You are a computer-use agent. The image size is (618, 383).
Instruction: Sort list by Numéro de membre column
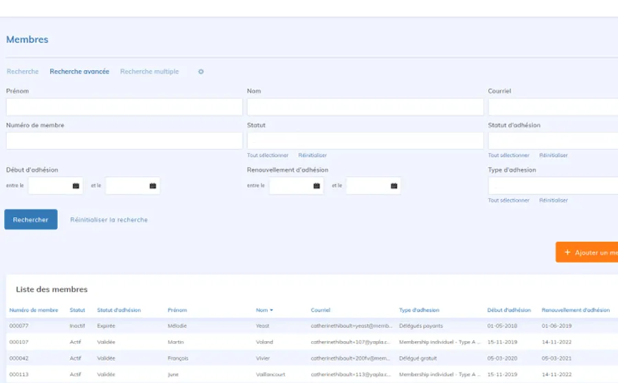(x=34, y=310)
